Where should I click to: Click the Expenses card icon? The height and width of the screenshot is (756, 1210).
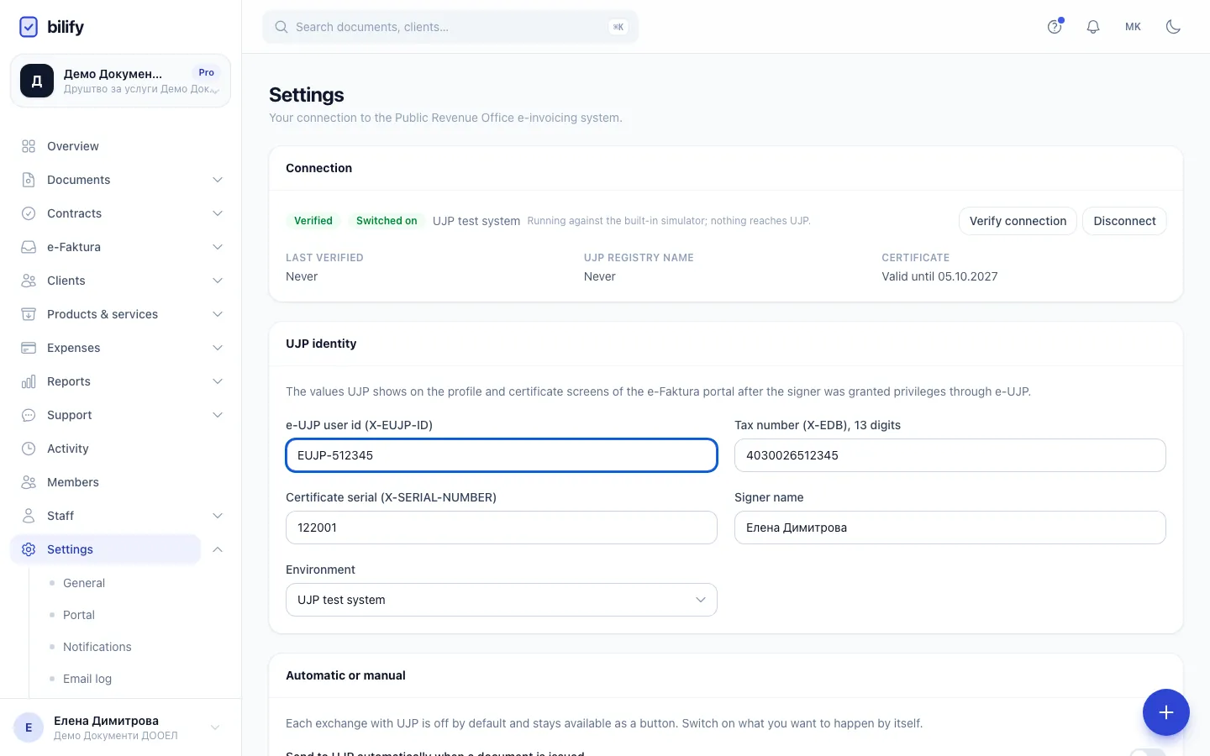point(29,348)
